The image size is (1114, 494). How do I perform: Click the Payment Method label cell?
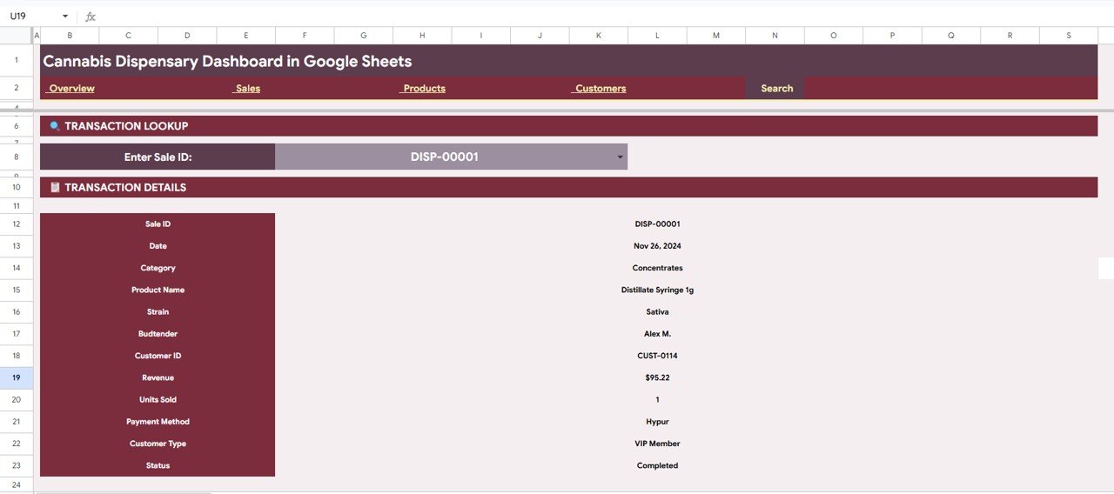coord(158,422)
